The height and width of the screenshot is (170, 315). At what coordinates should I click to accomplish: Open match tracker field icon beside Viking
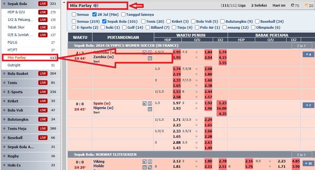pyautogui.click(x=150, y=161)
